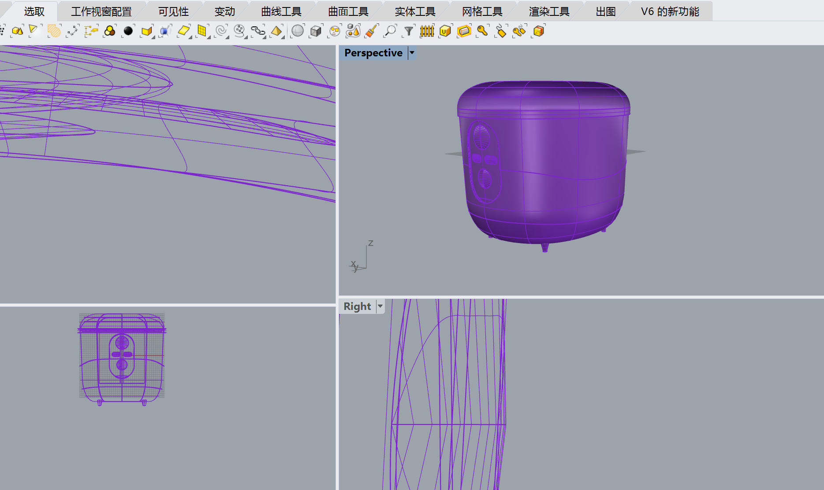
Task: Click the magnifying glass icon
Action: point(390,31)
